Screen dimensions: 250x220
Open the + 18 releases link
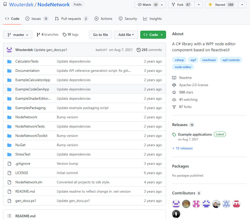click(x=182, y=148)
